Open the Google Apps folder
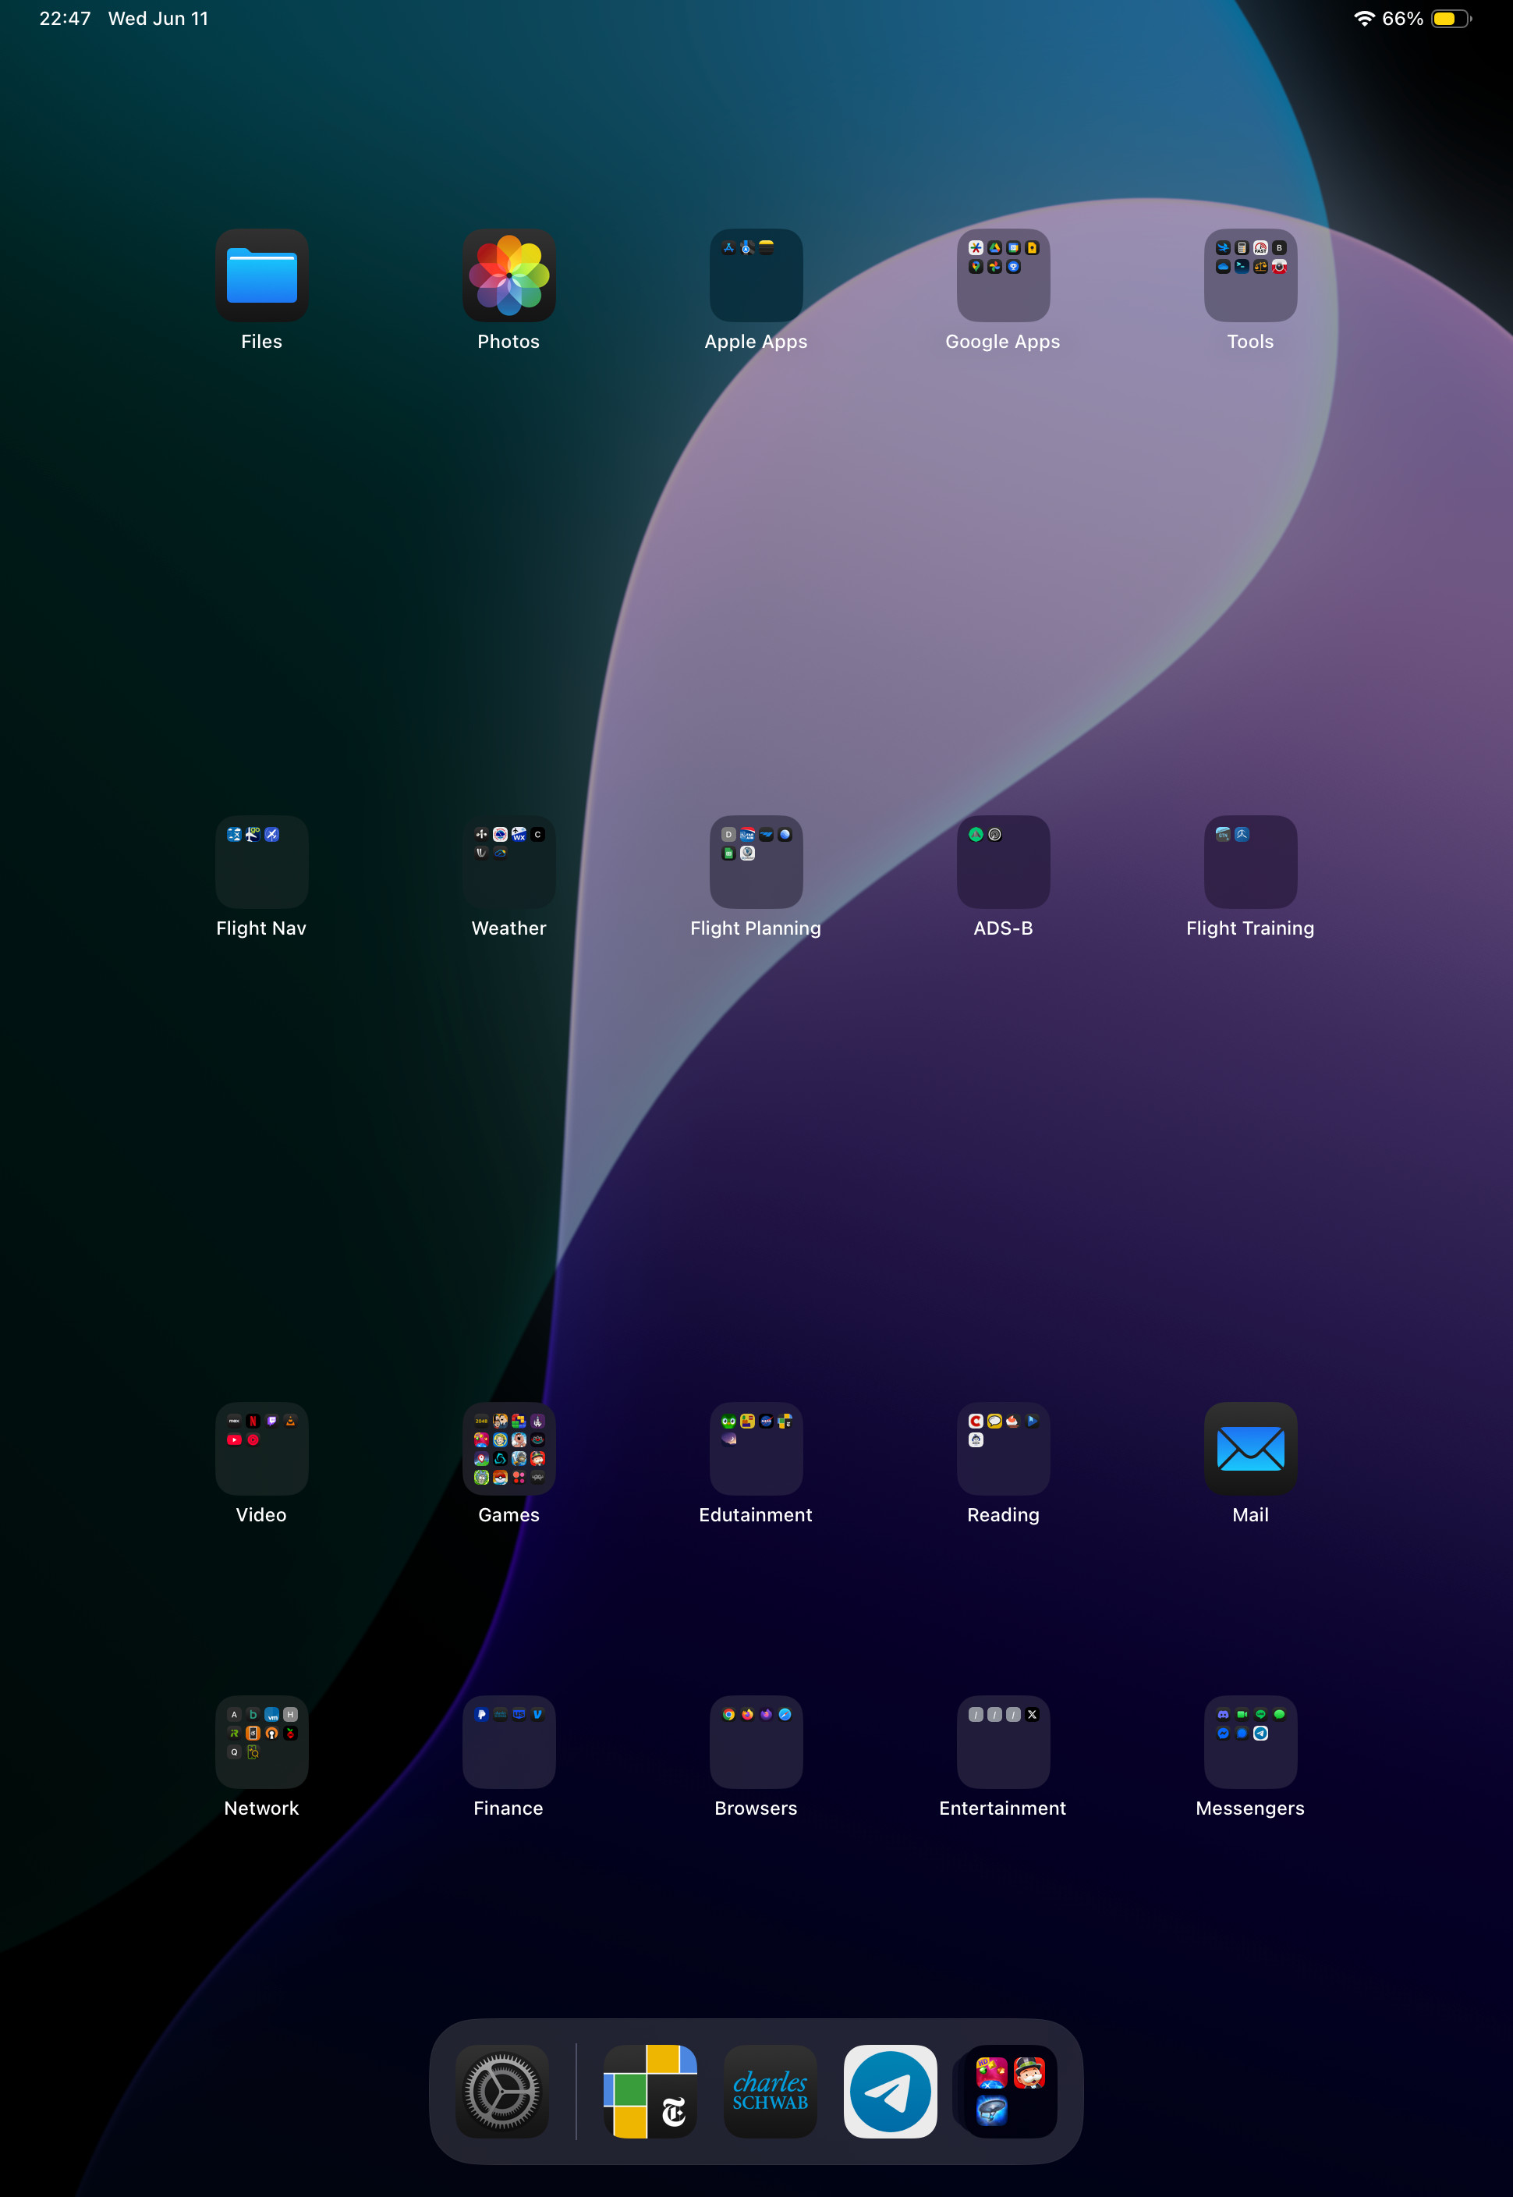1513x2197 pixels. [1003, 275]
